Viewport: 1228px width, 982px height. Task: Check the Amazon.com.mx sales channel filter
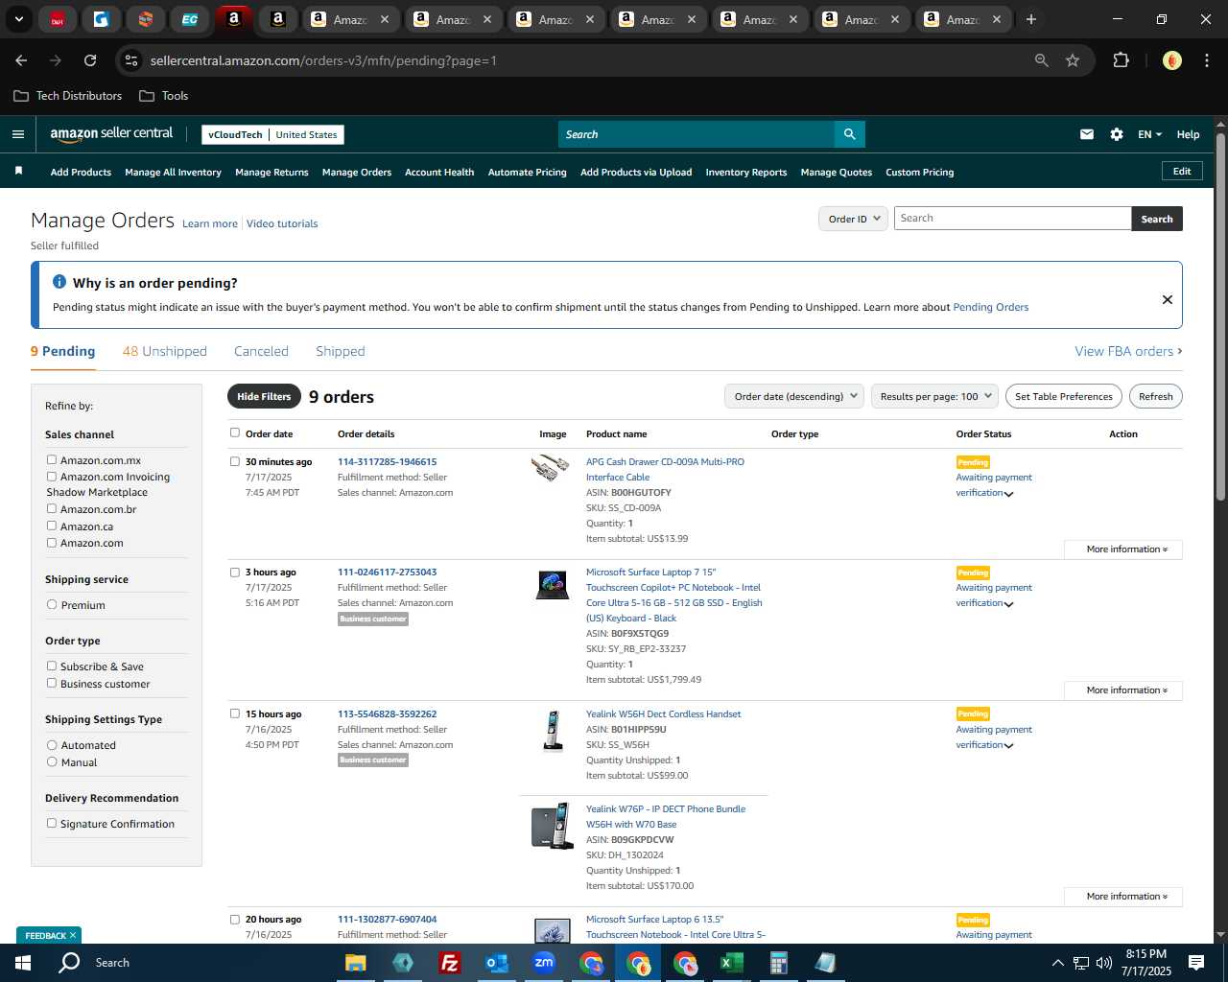click(x=52, y=460)
